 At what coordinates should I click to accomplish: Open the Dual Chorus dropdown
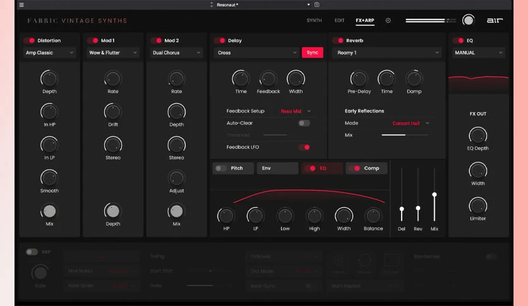pos(176,52)
